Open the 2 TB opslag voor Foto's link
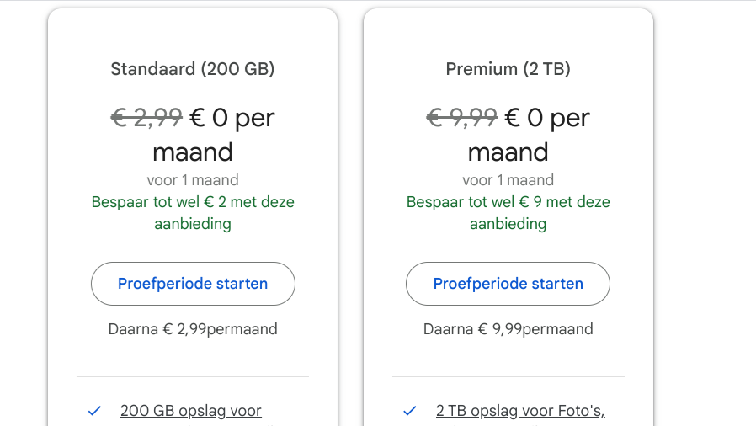756x426 pixels. pyautogui.click(x=520, y=411)
